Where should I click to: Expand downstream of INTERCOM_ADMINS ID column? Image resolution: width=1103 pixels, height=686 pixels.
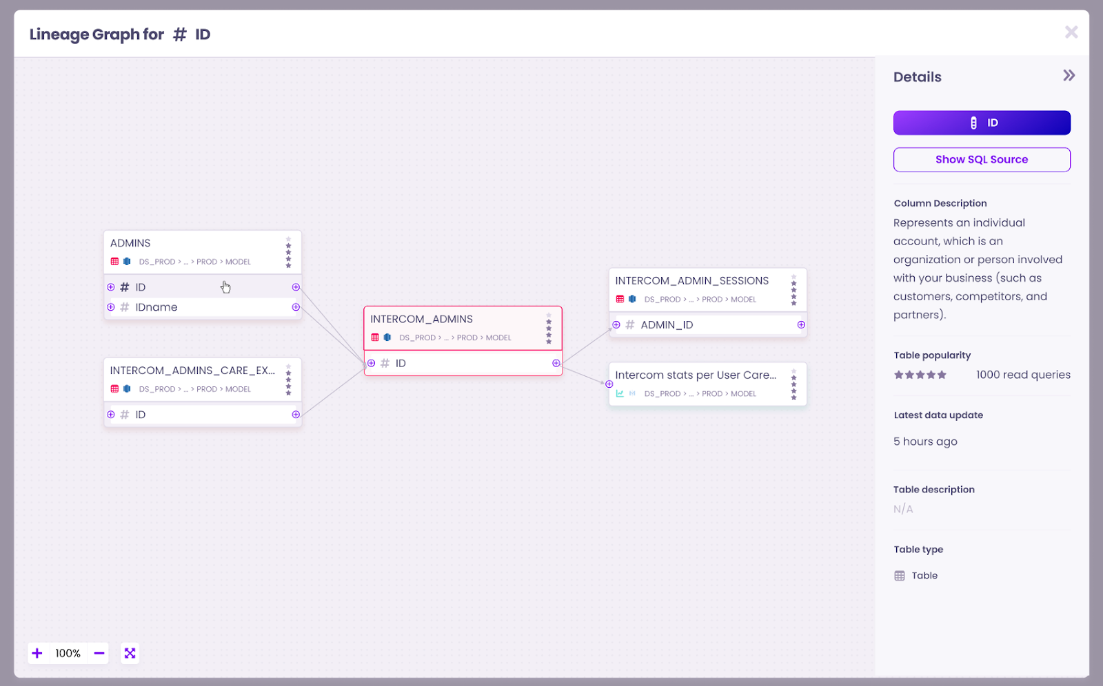pyautogui.click(x=556, y=363)
